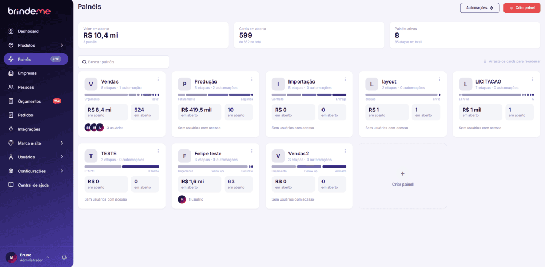The height and width of the screenshot is (267, 545).
Task: Open the three-dot menu on LICITACAO card
Action: pyautogui.click(x=532, y=79)
